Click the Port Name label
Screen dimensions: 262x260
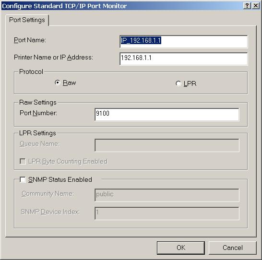point(30,40)
